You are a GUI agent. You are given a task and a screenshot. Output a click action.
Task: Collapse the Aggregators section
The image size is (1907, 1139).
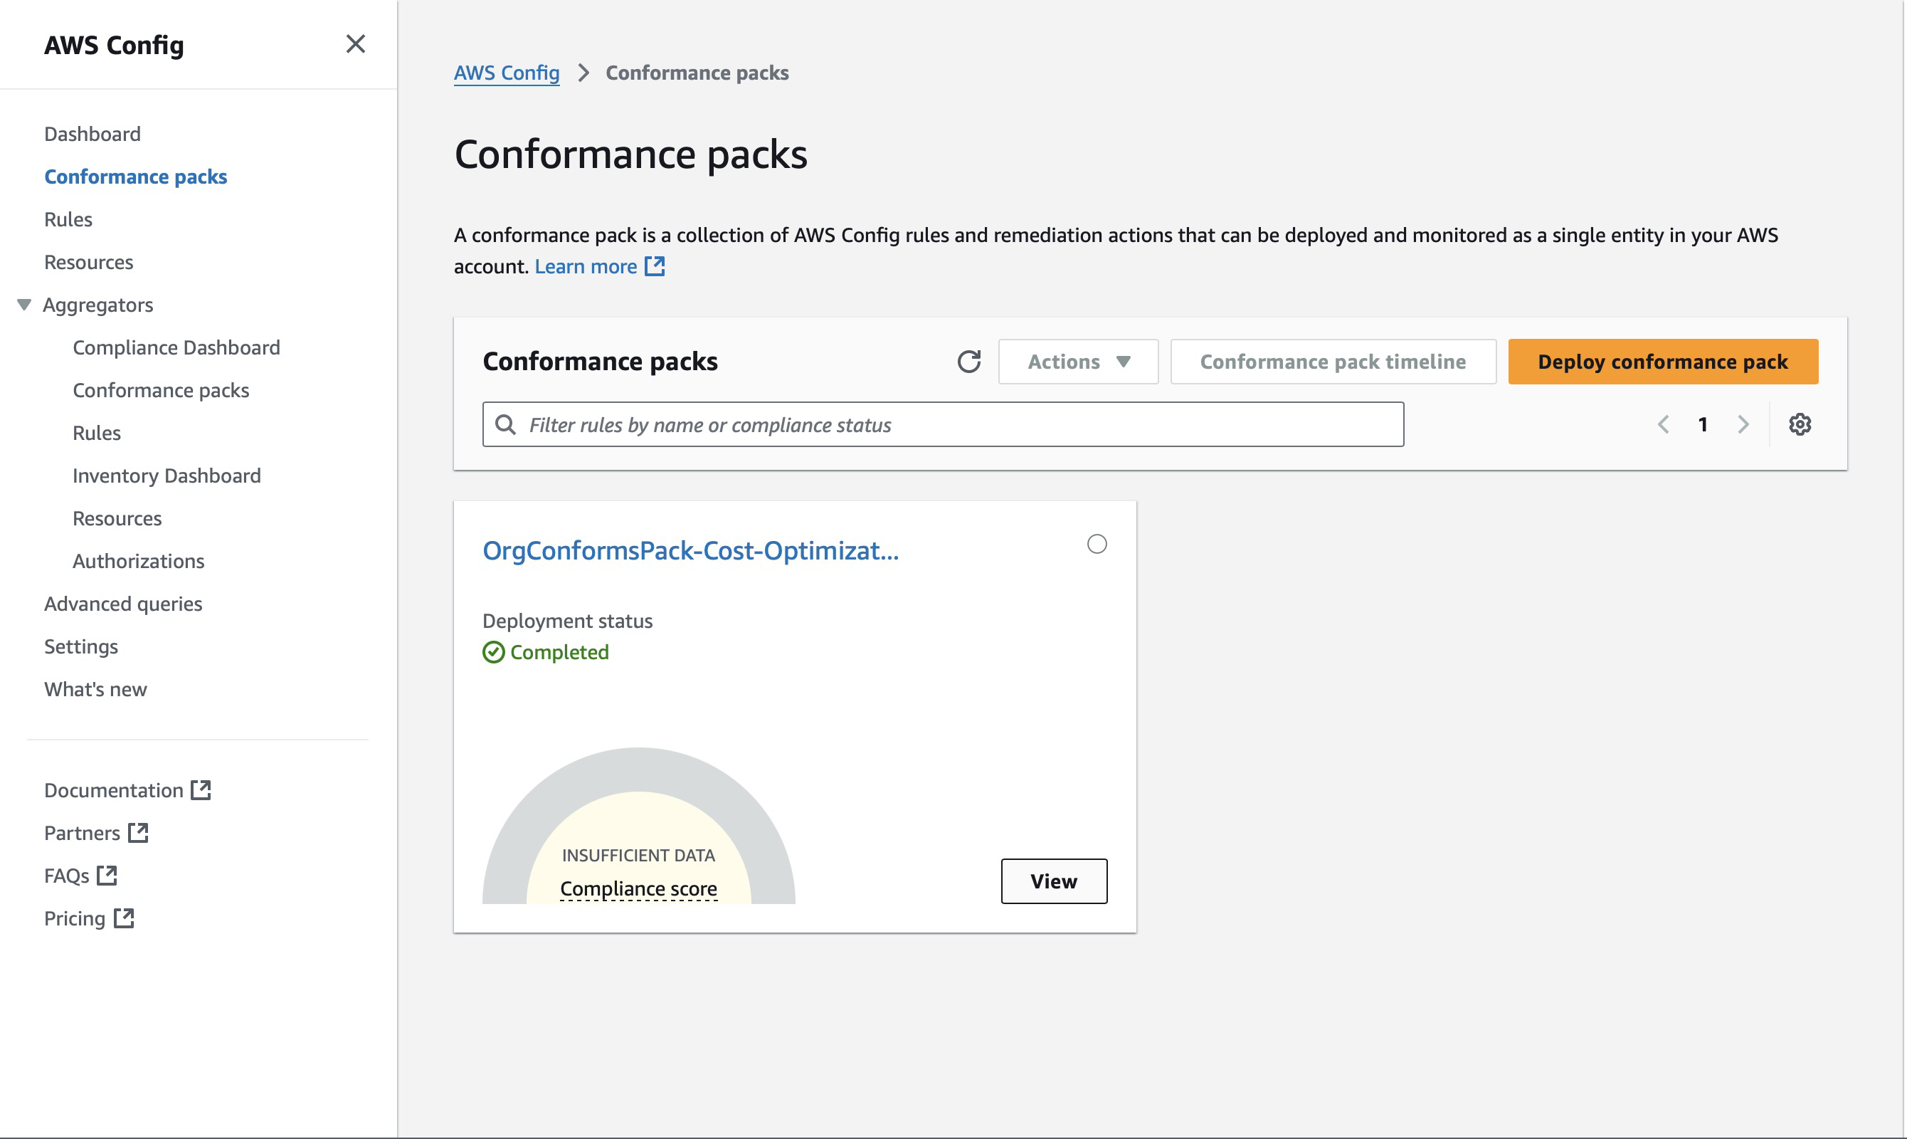point(23,304)
